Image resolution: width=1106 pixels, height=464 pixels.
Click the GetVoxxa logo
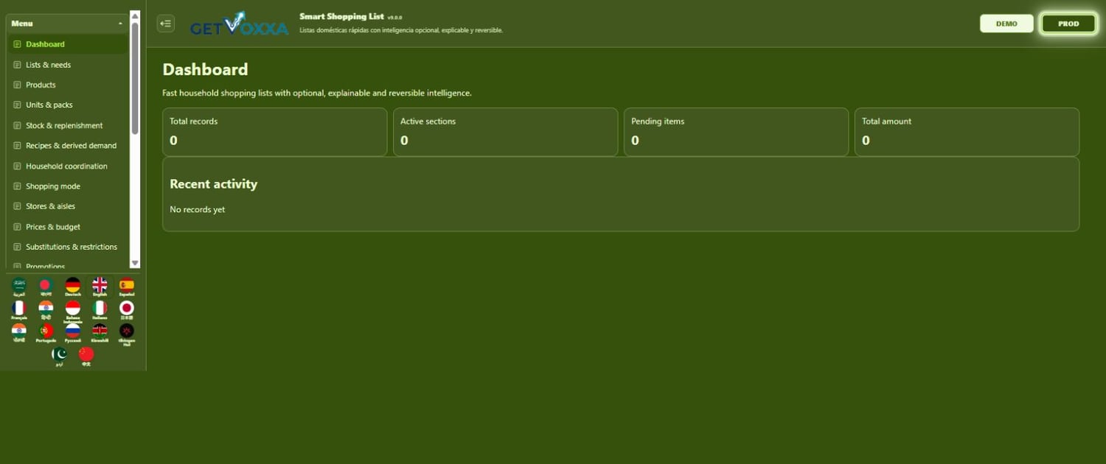(239, 24)
